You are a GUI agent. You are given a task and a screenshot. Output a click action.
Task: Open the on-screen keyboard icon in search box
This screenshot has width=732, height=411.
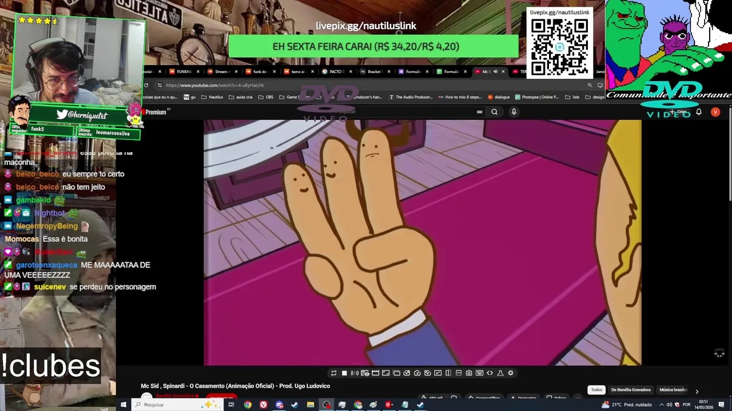tap(479, 112)
